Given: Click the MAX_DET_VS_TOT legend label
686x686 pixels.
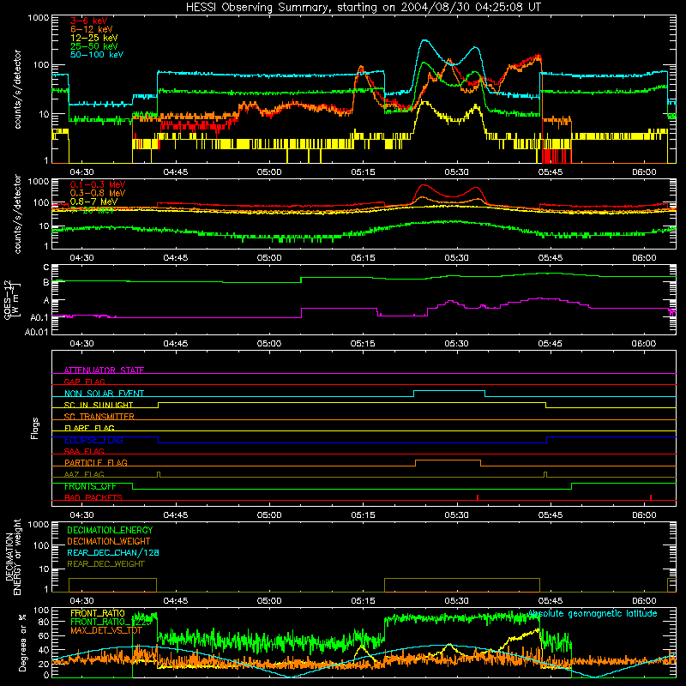Looking at the screenshot, I should pos(106,630).
